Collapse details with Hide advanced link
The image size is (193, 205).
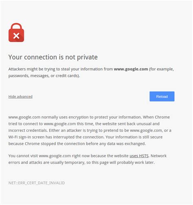pos(20,97)
